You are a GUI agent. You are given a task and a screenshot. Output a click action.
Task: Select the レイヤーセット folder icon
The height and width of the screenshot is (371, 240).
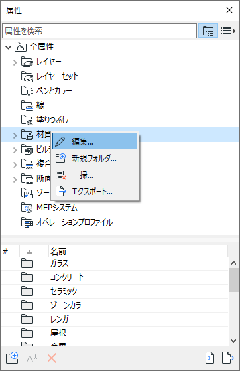[x=27, y=76]
